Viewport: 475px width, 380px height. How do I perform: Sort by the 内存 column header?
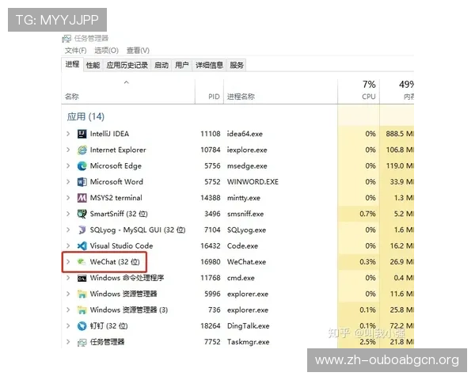click(x=397, y=92)
